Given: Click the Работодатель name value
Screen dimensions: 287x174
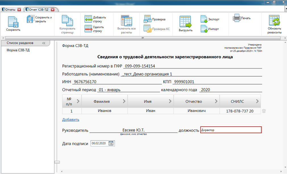Looking at the screenshot, I should pos(191,74).
